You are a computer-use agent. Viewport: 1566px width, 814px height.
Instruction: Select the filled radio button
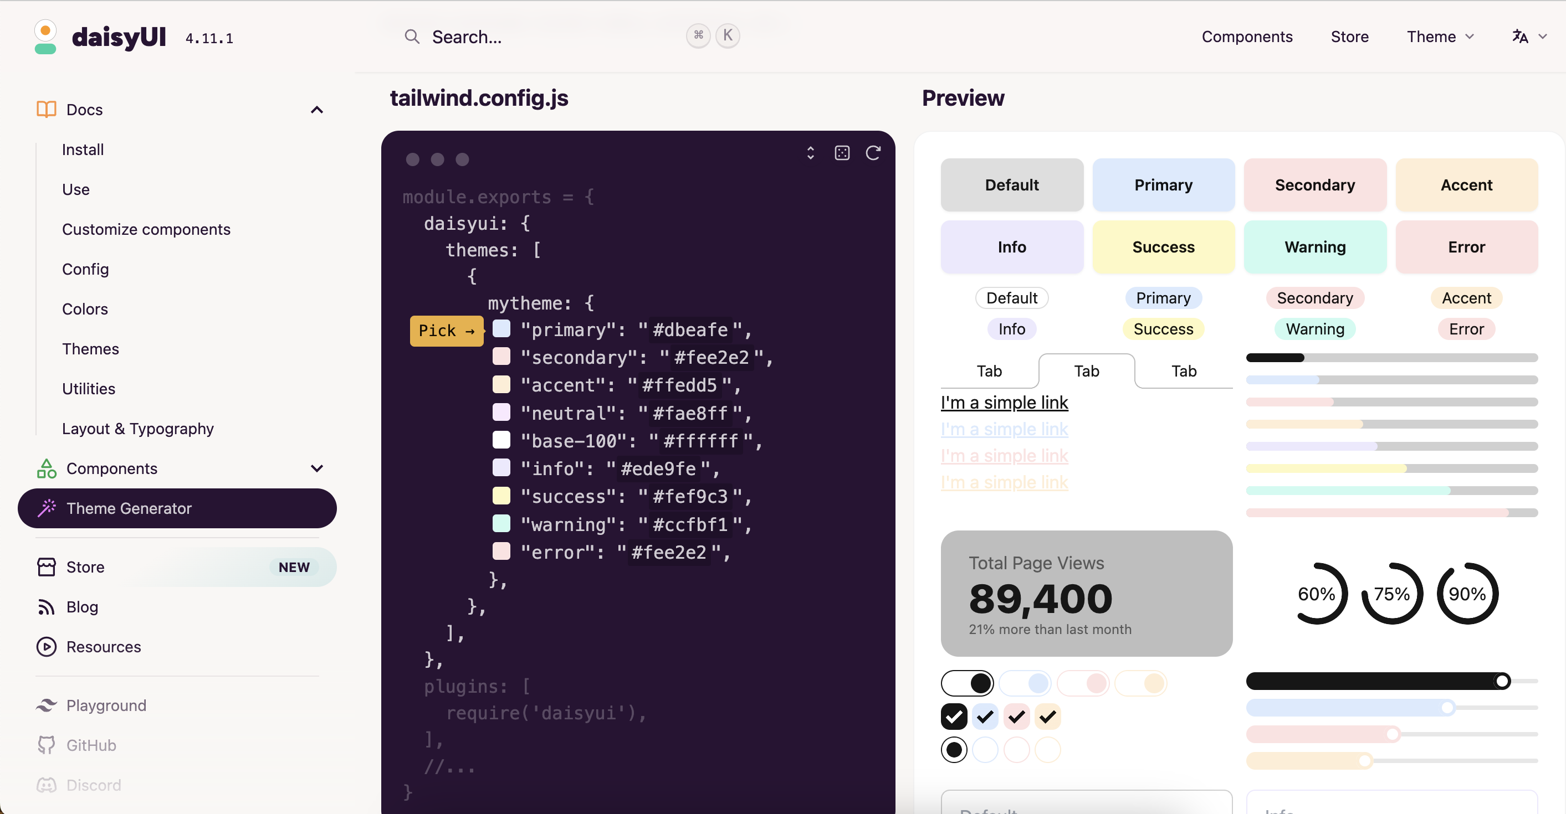(x=953, y=750)
